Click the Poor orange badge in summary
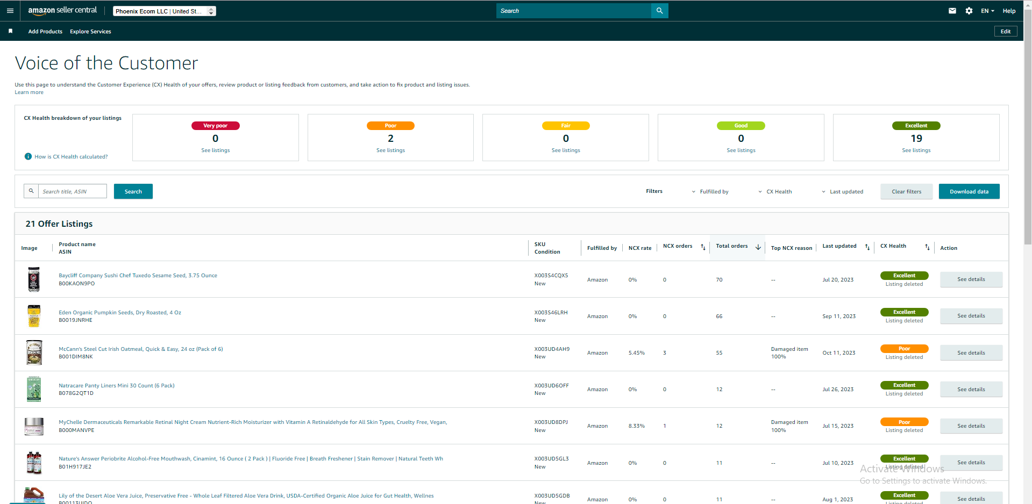This screenshot has width=1032, height=504. (x=391, y=126)
